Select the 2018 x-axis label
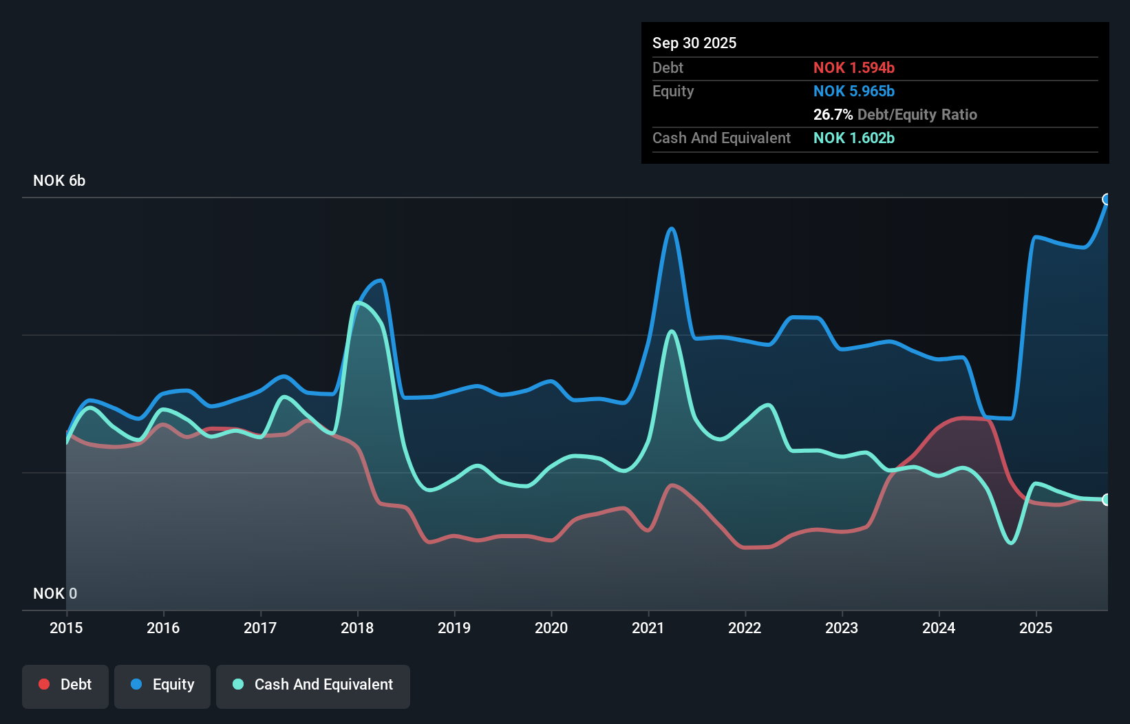Screen dimensions: 1130x724 tap(357, 628)
